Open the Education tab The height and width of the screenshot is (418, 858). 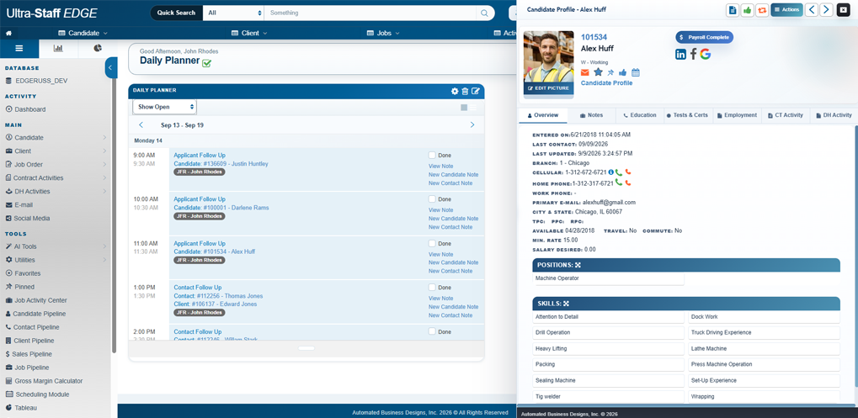pyautogui.click(x=639, y=115)
